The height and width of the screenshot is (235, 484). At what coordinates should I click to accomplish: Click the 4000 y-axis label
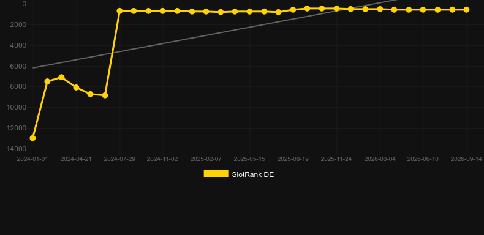(x=18, y=45)
